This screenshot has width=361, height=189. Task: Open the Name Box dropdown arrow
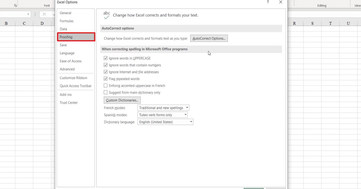29,14
